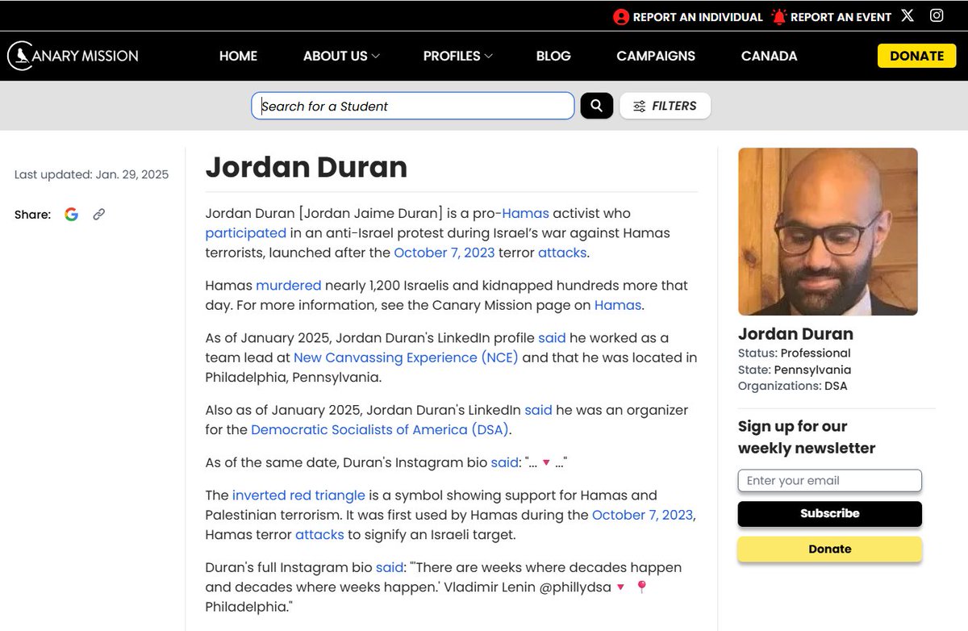968x631 pixels.
Task: Open 'attacks' link after 'Hamas terror'
Action: pos(319,534)
